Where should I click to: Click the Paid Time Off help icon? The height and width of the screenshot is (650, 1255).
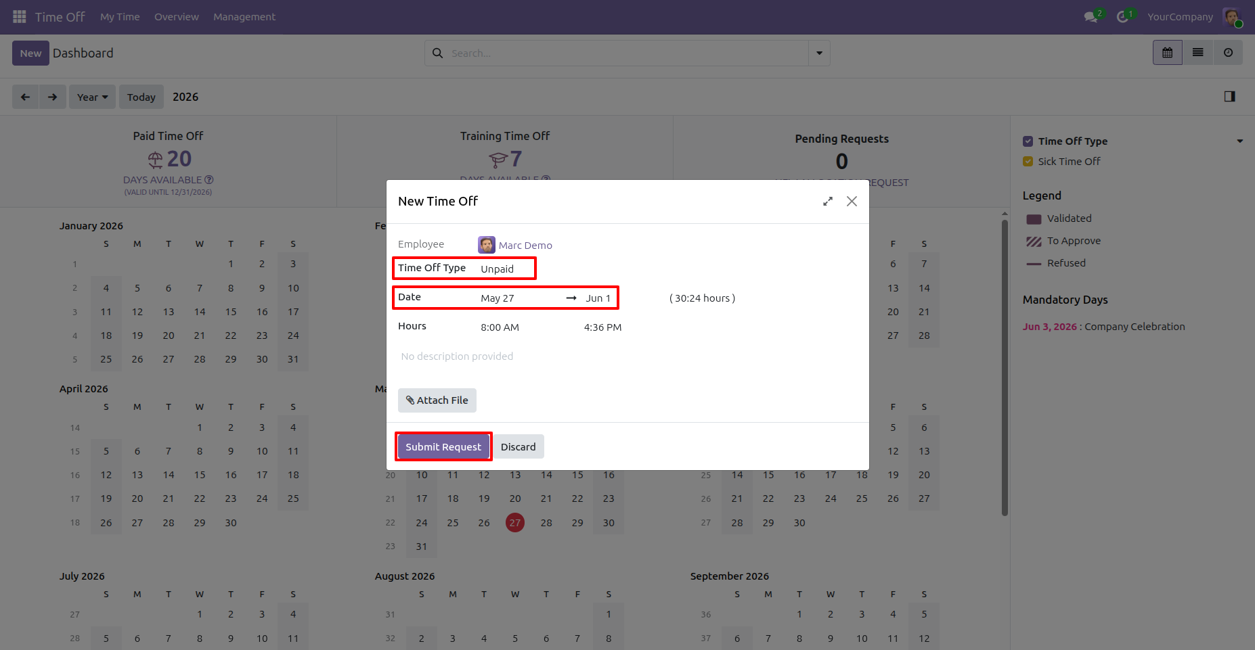pyautogui.click(x=209, y=180)
